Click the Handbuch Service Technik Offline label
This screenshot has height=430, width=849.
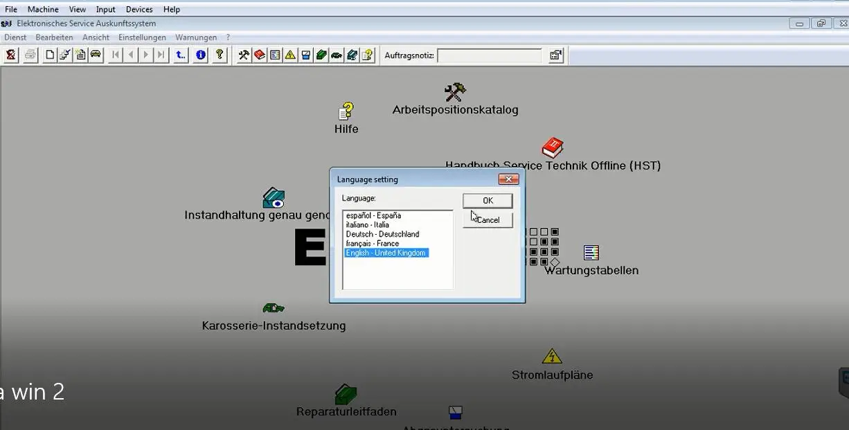click(553, 165)
